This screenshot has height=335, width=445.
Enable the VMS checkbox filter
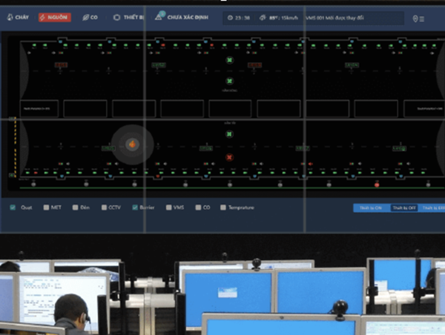169,208
